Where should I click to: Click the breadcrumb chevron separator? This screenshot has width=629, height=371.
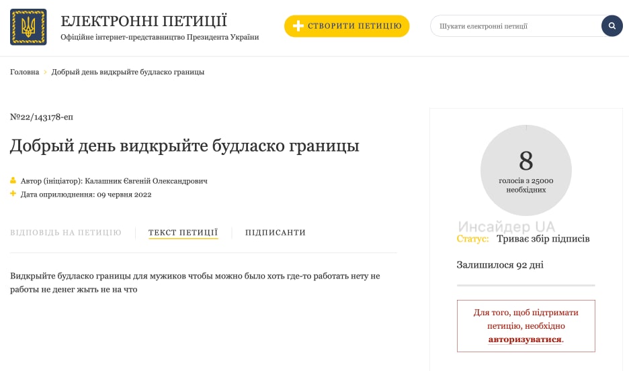[46, 72]
